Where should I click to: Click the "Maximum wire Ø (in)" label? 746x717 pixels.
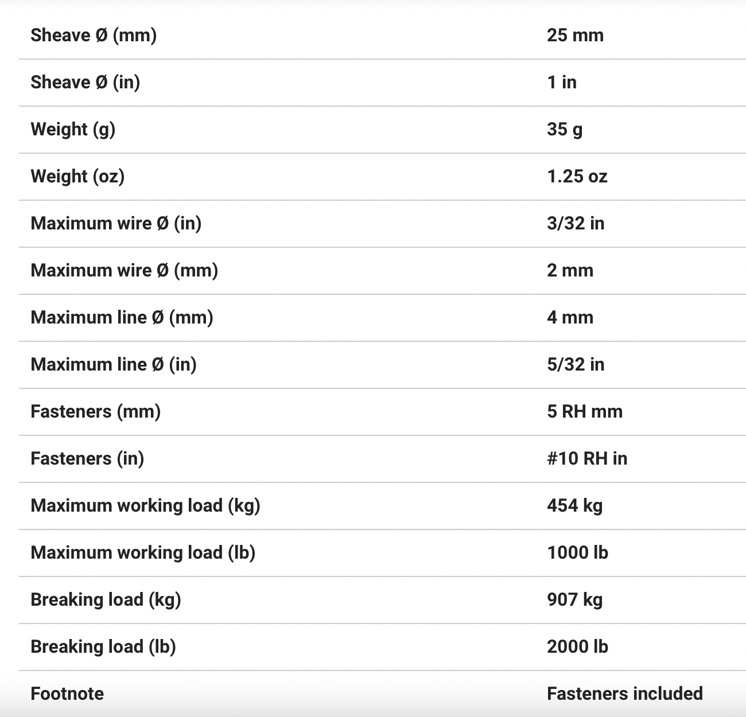(x=116, y=223)
